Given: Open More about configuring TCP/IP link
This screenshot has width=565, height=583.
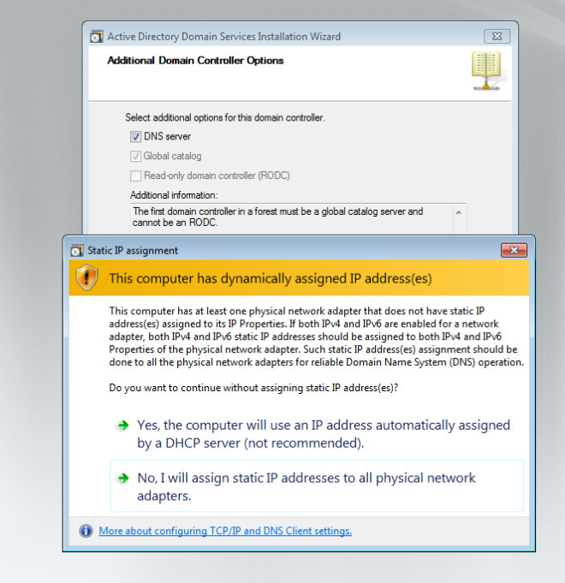Looking at the screenshot, I should click(x=225, y=531).
